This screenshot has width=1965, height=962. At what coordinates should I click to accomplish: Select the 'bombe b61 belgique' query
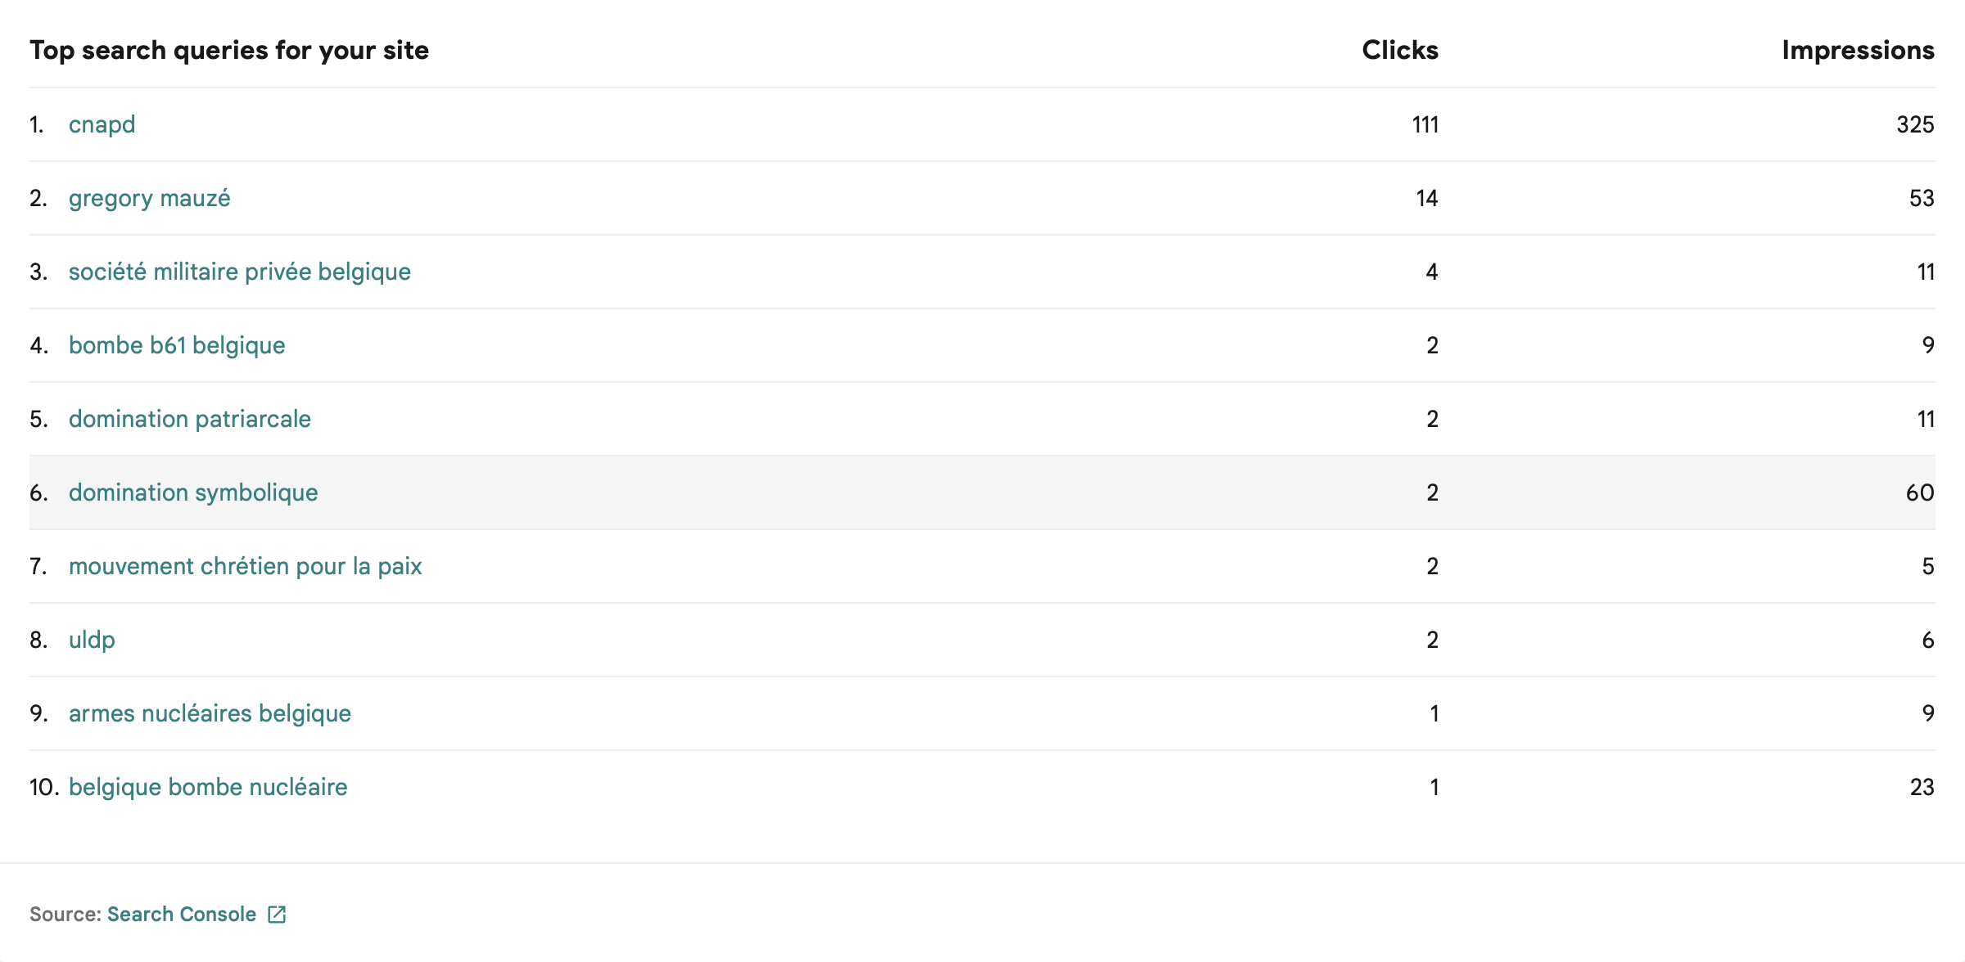[177, 345]
